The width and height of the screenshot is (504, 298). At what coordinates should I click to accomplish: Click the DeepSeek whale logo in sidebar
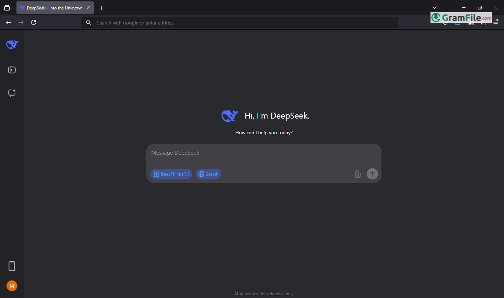[12, 44]
